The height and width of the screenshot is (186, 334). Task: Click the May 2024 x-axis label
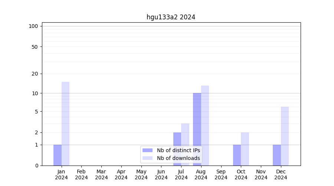click(x=141, y=174)
